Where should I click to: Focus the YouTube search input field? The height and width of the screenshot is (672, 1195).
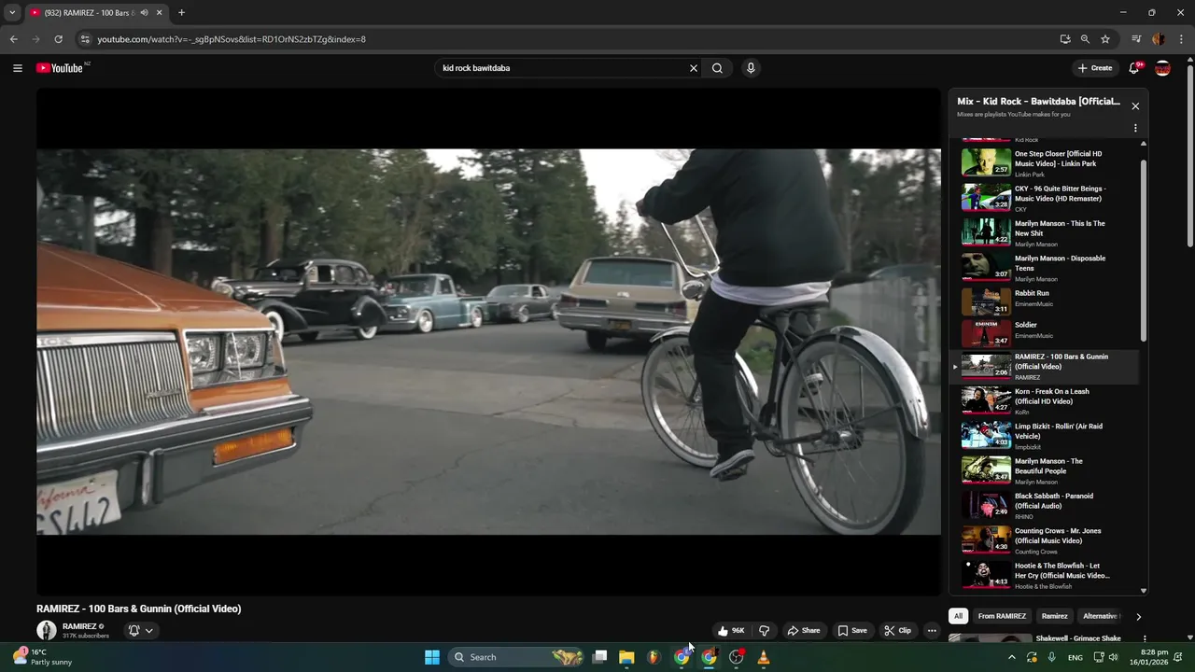(562, 68)
